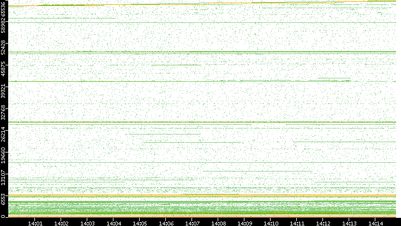
Task: Click the 13107 vertical axis label
Action: tap(3, 178)
